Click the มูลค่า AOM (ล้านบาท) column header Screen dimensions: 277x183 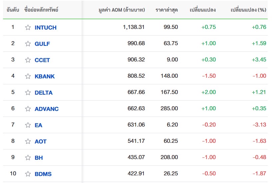pos(122,10)
